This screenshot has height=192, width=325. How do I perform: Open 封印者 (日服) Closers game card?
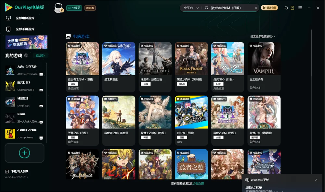(191, 120)
